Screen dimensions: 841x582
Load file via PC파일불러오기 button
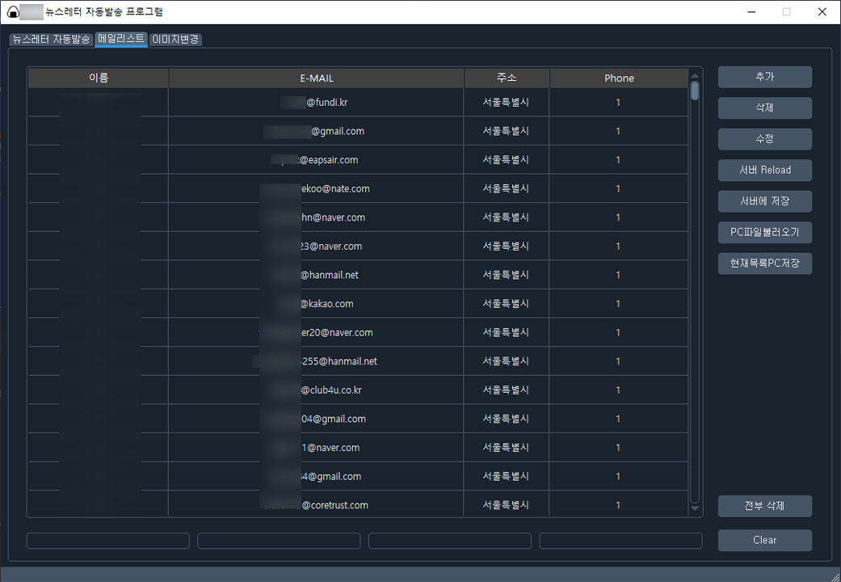click(764, 233)
